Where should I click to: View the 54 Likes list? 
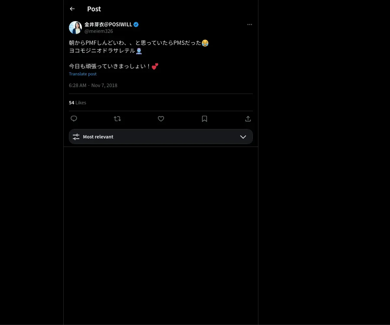[77, 102]
